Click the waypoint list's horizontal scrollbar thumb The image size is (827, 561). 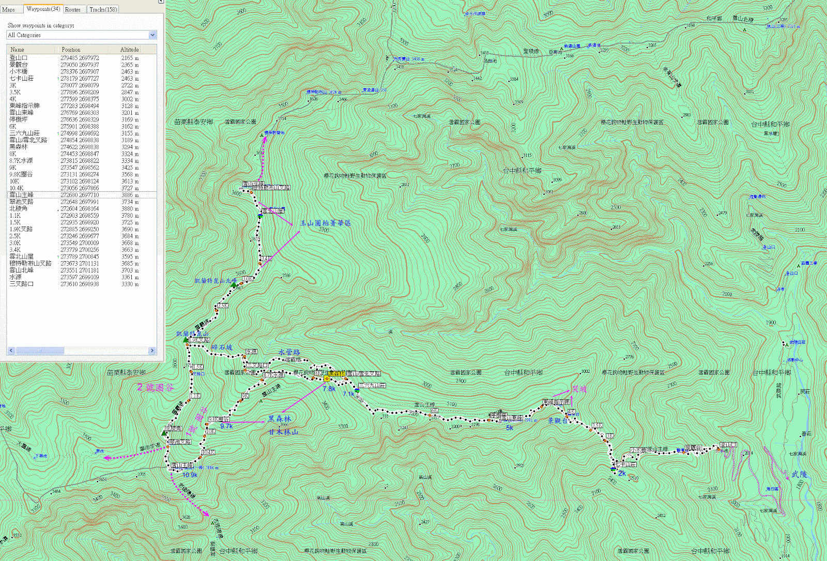coord(40,351)
